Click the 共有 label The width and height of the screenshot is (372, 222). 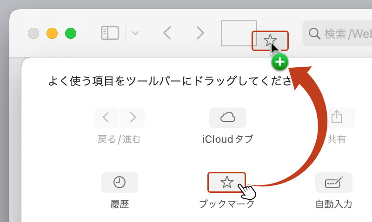pos(336,139)
